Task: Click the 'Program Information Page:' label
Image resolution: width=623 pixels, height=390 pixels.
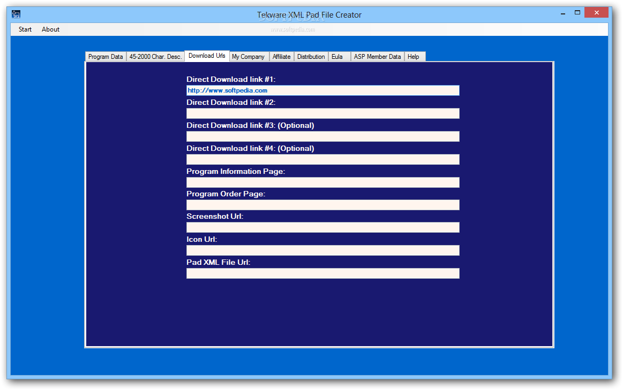Action: [236, 171]
